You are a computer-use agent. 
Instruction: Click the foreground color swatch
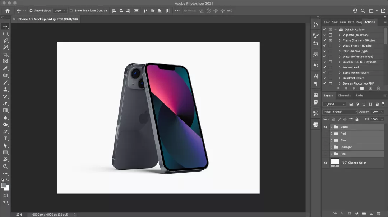point(4,185)
